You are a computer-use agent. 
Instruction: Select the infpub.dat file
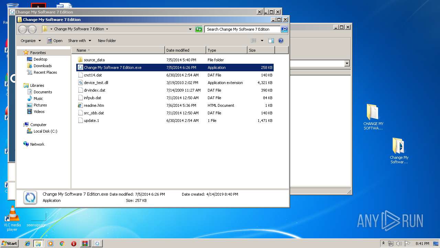pyautogui.click(x=175, y=98)
